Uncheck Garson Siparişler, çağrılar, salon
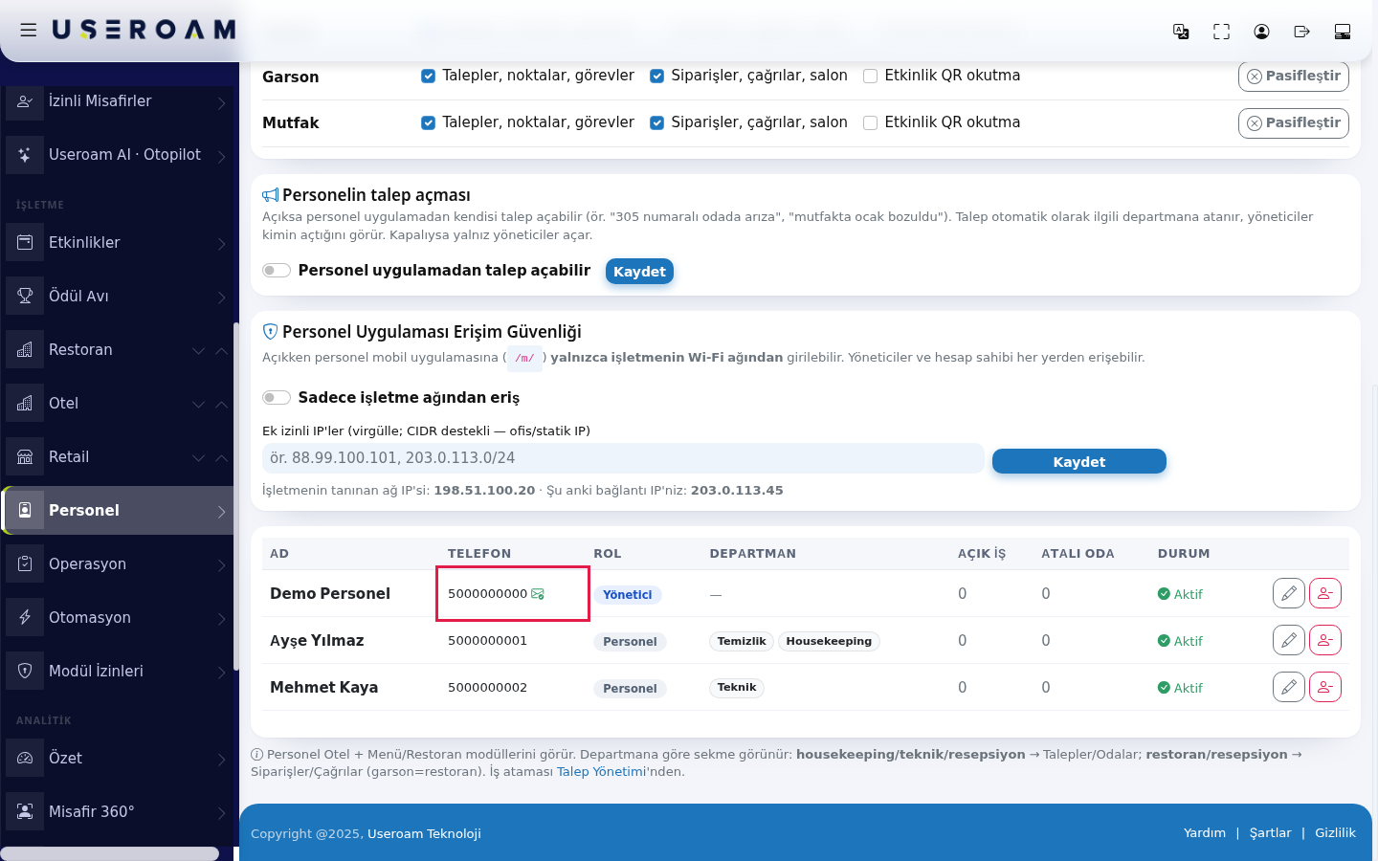This screenshot has width=1378, height=861. coord(657,77)
